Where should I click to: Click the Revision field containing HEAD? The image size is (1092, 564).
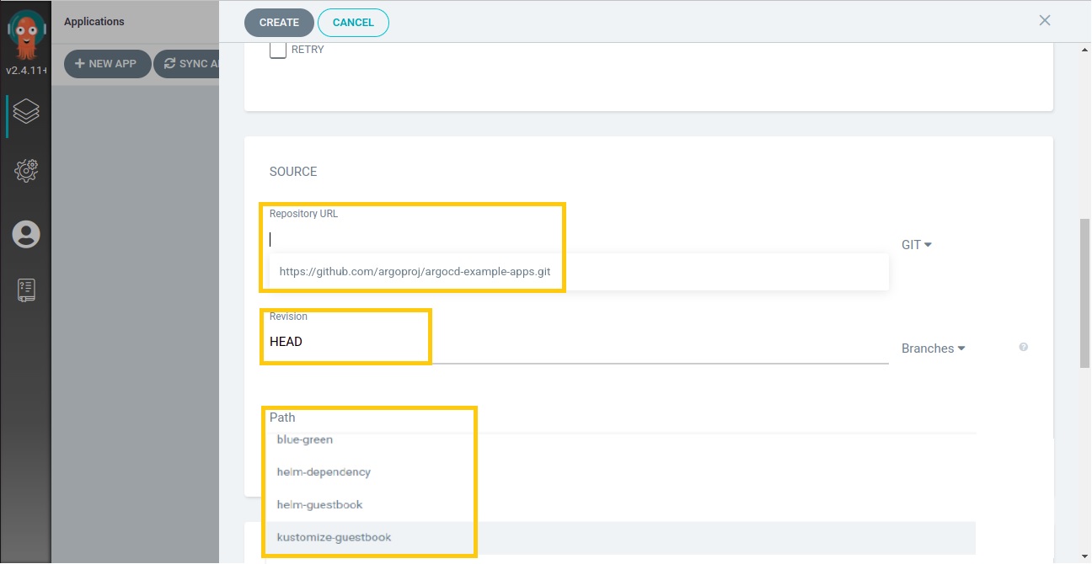[x=573, y=342]
